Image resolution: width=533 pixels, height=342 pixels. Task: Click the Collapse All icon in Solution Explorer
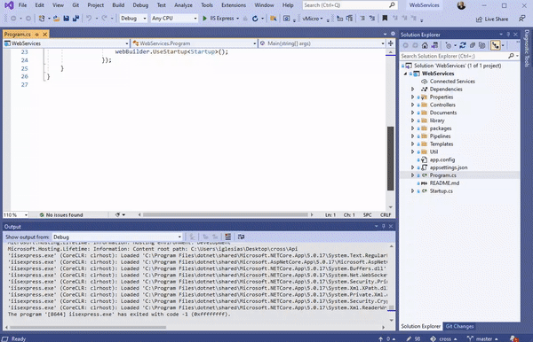[473, 45]
